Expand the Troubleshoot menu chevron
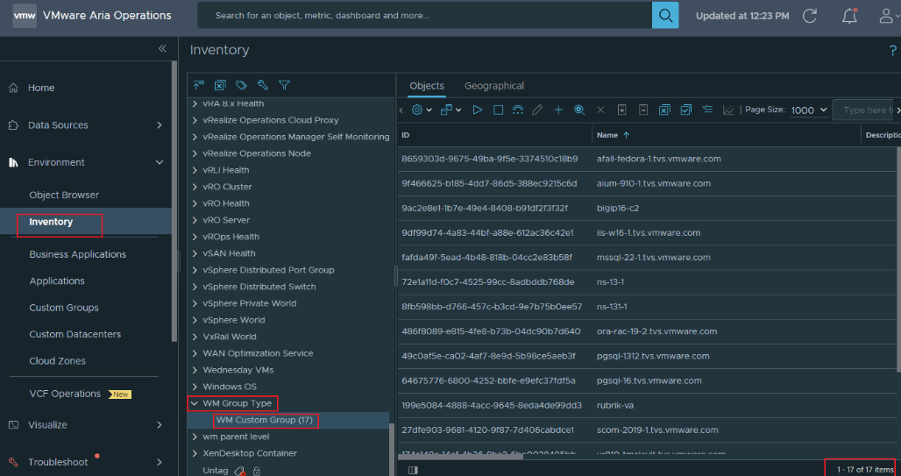 (x=160, y=462)
